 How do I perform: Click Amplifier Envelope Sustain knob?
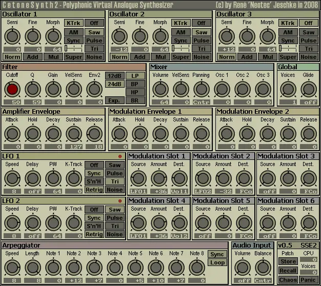click(74, 134)
